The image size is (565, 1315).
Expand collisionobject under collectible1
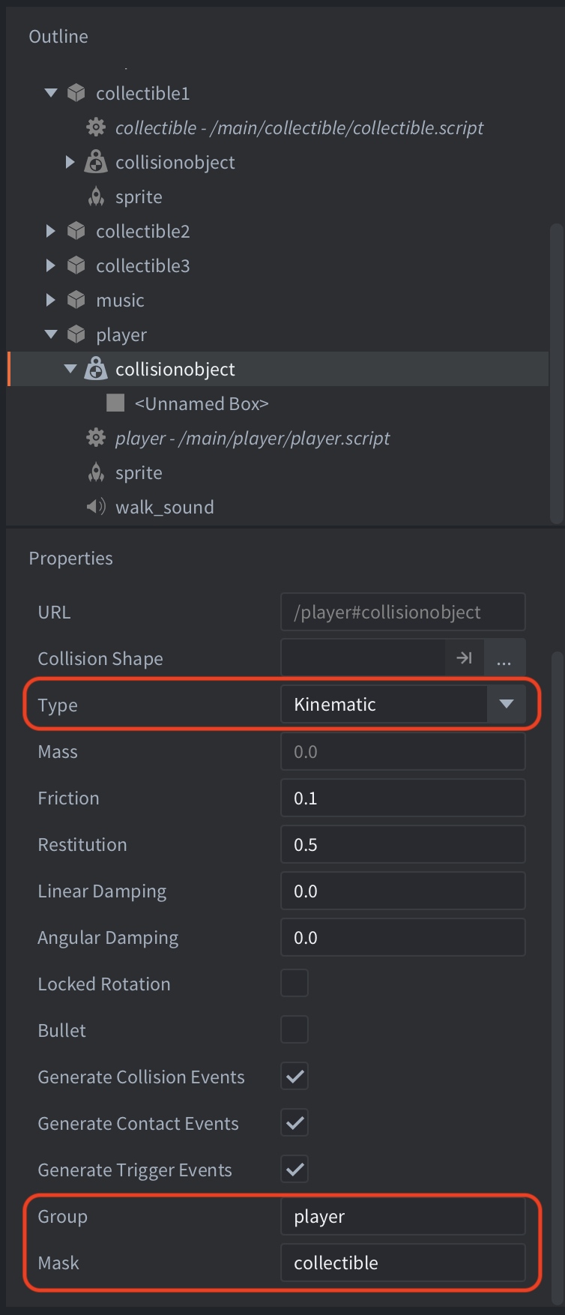pos(70,162)
